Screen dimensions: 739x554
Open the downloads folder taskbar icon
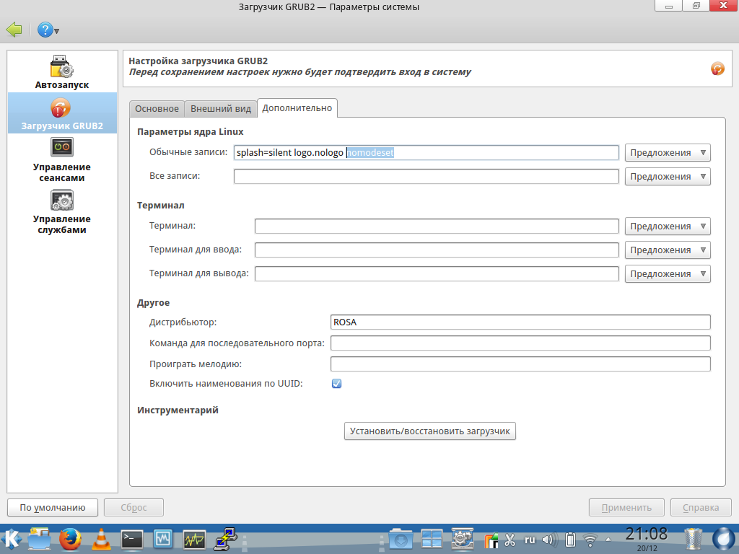click(x=401, y=540)
